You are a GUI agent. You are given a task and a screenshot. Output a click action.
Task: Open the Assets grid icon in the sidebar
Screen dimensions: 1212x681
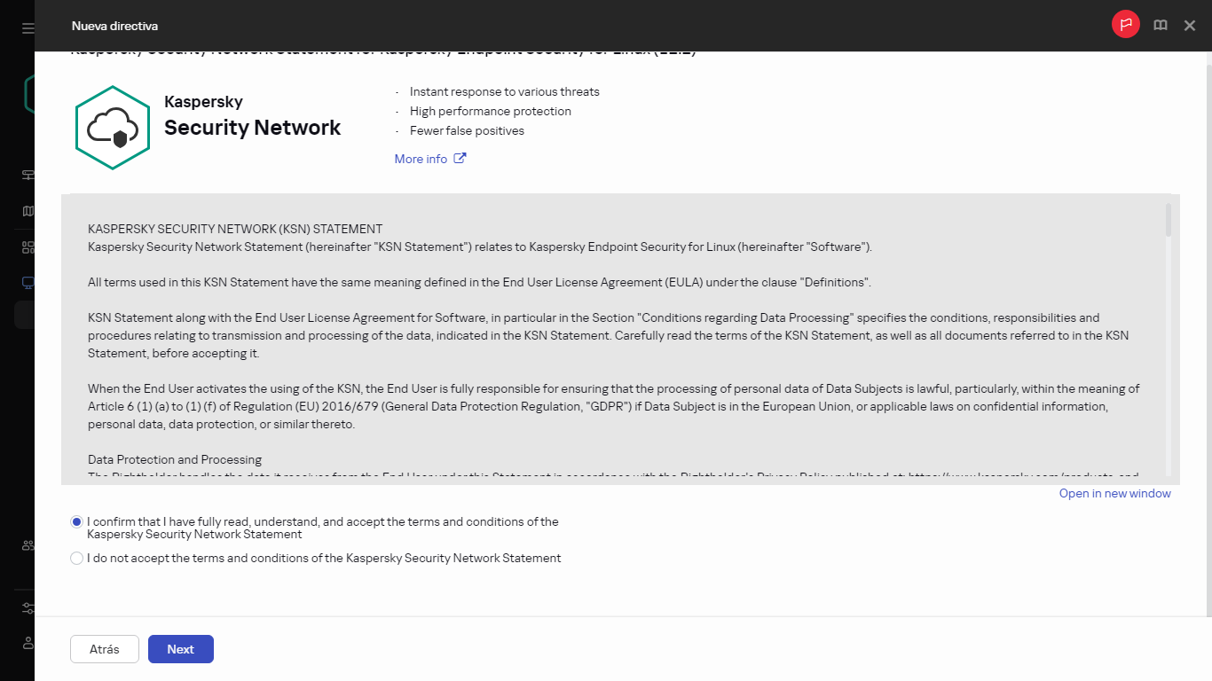[x=27, y=247]
